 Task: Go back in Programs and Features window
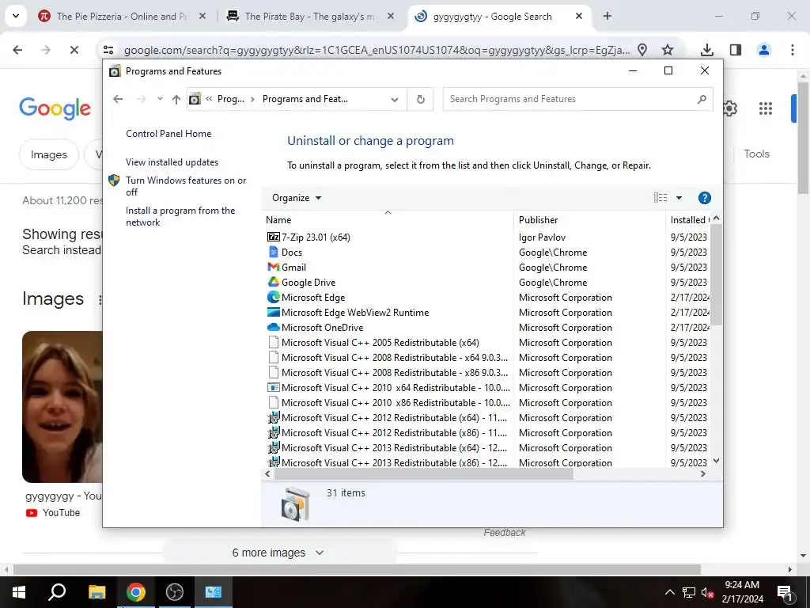point(118,99)
